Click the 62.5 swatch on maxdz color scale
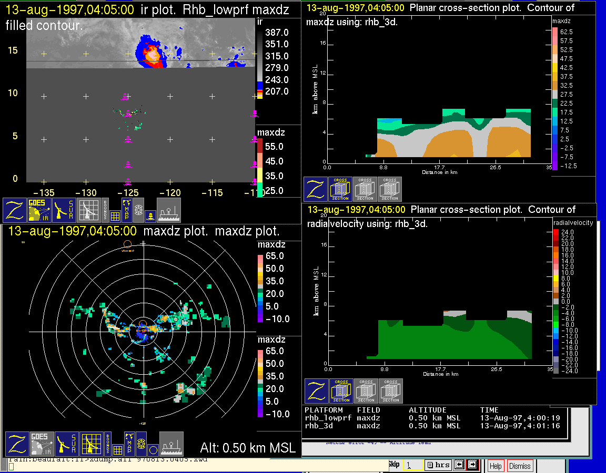The image size is (606, 473). point(554,32)
